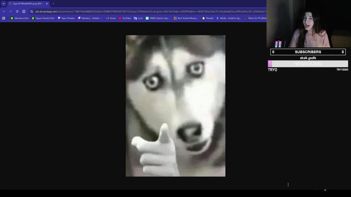Open Yayıncı Paneli | Kick bookmark

click(x=43, y=18)
